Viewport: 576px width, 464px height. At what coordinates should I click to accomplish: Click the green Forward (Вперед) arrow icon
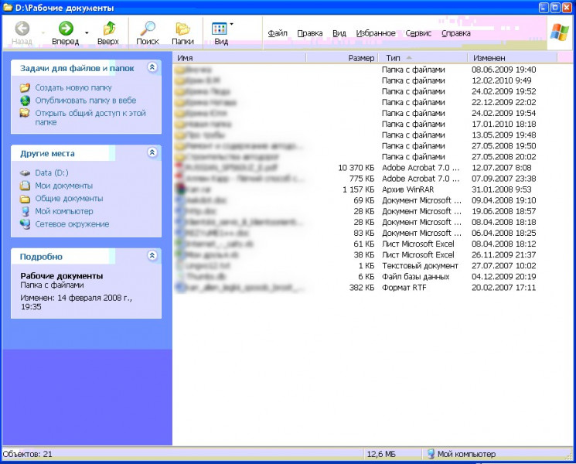click(65, 29)
